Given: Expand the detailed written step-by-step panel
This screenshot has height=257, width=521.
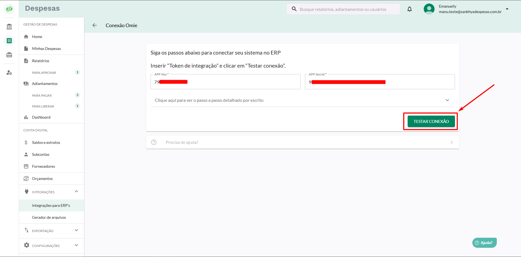Looking at the screenshot, I should tap(303, 100).
